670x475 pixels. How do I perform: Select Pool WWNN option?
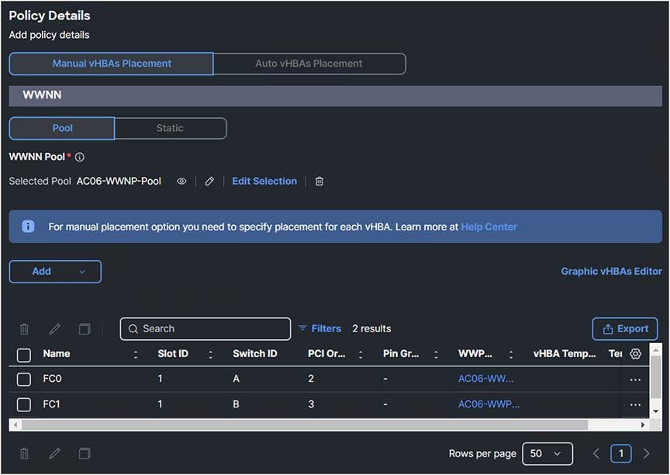point(62,128)
